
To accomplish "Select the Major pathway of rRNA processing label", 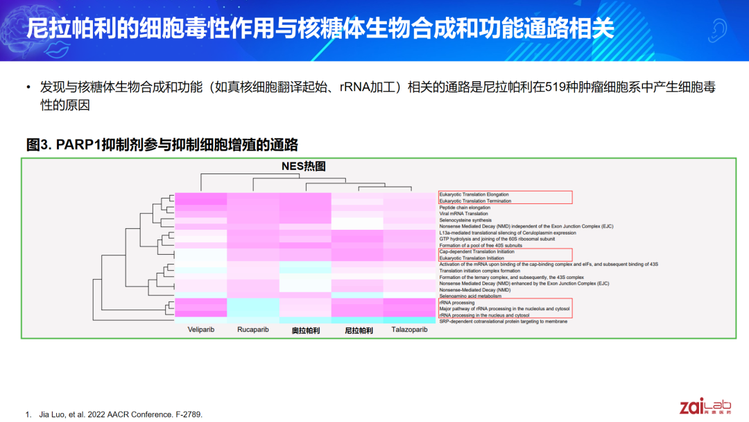I will (x=504, y=309).
